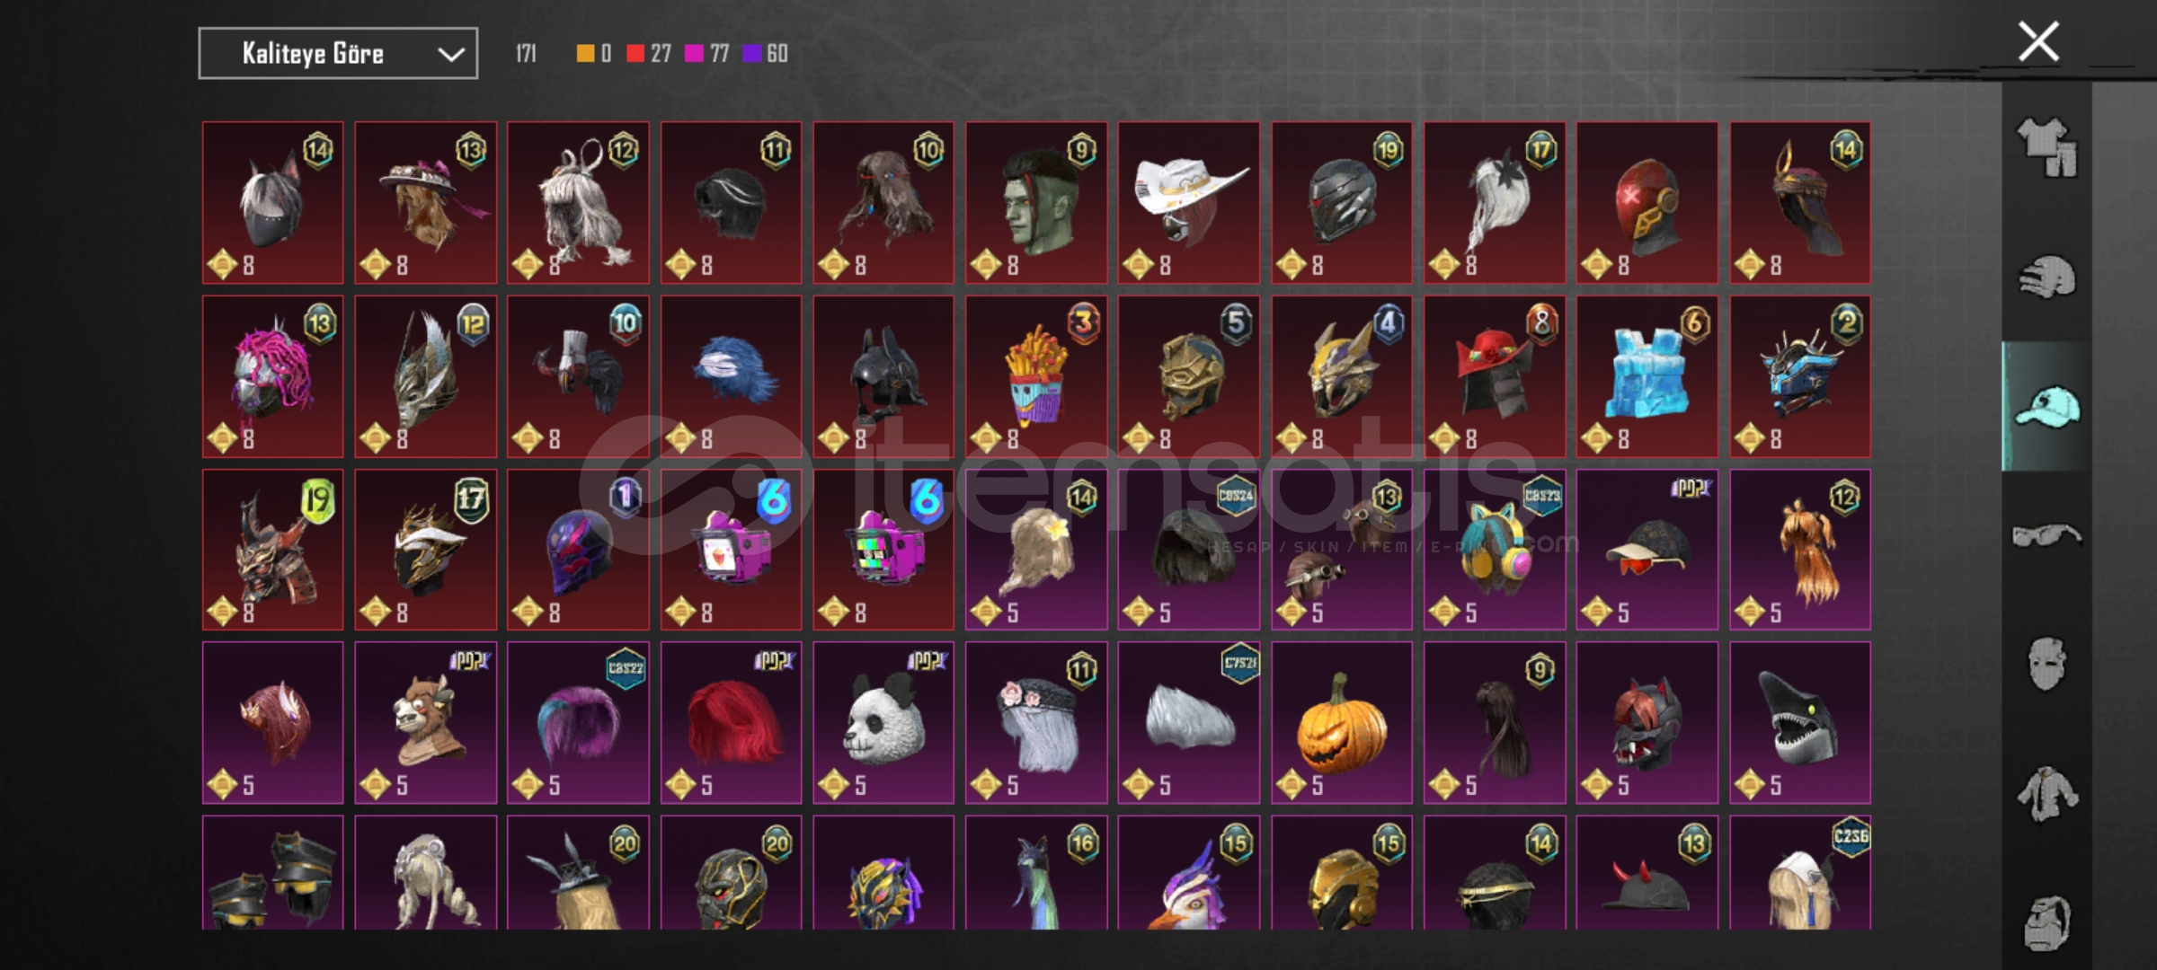Select the helmet category icon in sidebar
This screenshot has height=970, width=2157.
(2046, 277)
